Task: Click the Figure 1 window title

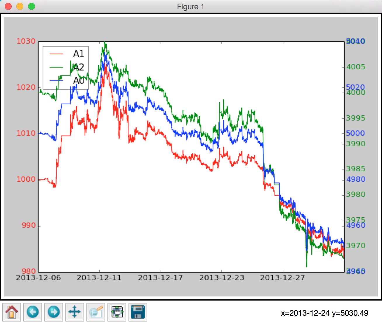Action: click(190, 7)
